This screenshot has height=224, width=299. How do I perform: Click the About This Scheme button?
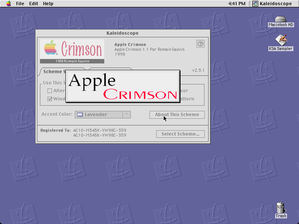(x=177, y=115)
